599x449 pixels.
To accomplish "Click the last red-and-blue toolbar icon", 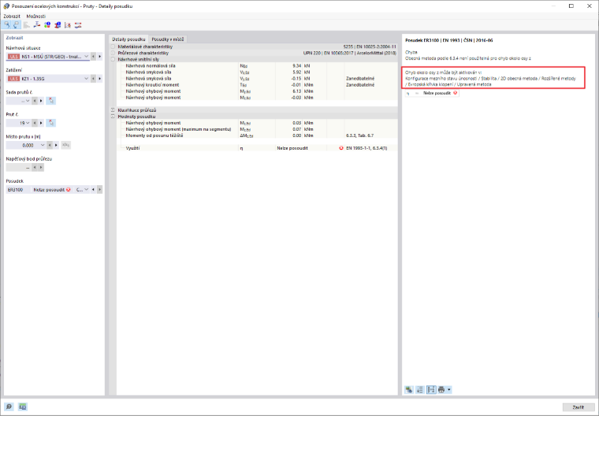I will pyautogui.click(x=78, y=25).
